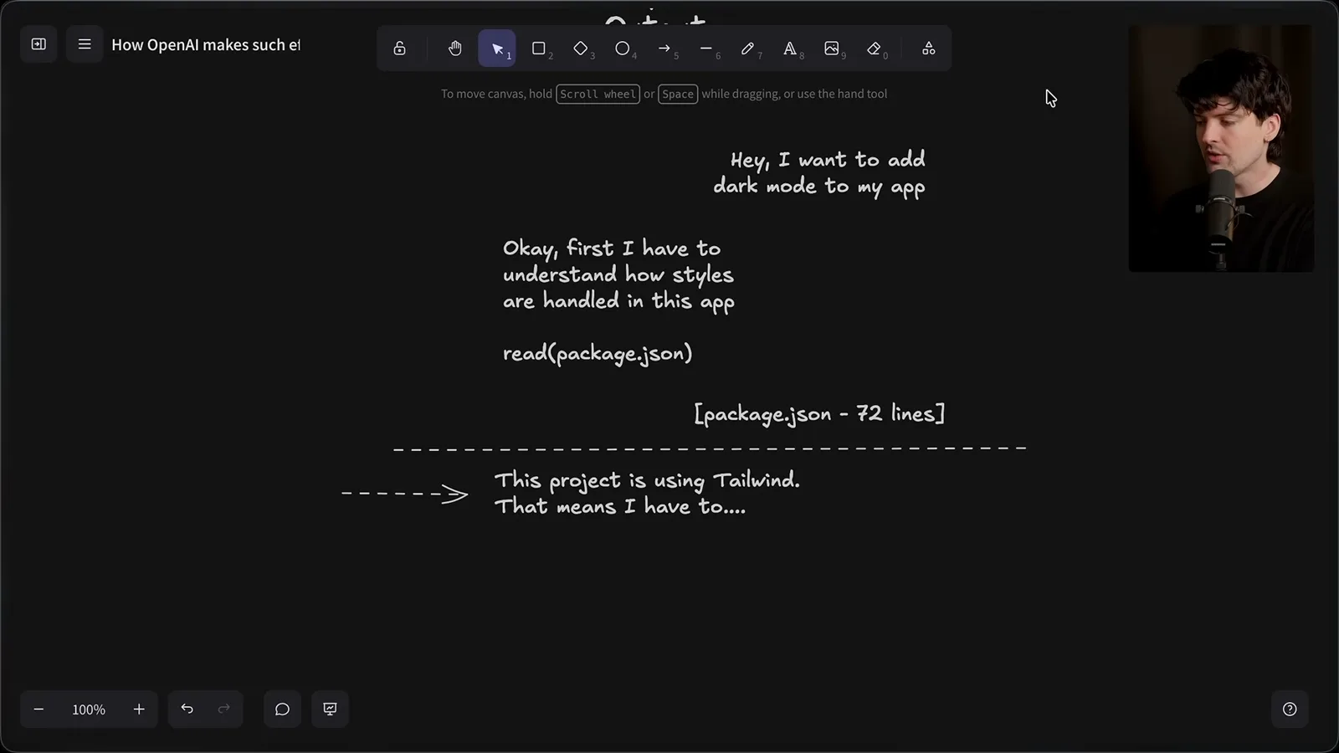Click the document title 'How OpenAI makes such'
The width and height of the screenshot is (1339, 753).
(x=206, y=45)
